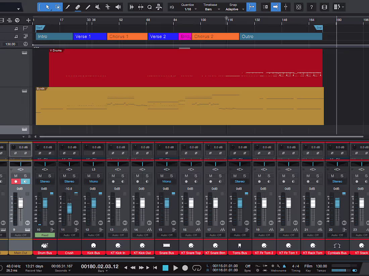This screenshot has width=369, height=276.
Task: Click the IQ input quantize button
Action: 172,7
